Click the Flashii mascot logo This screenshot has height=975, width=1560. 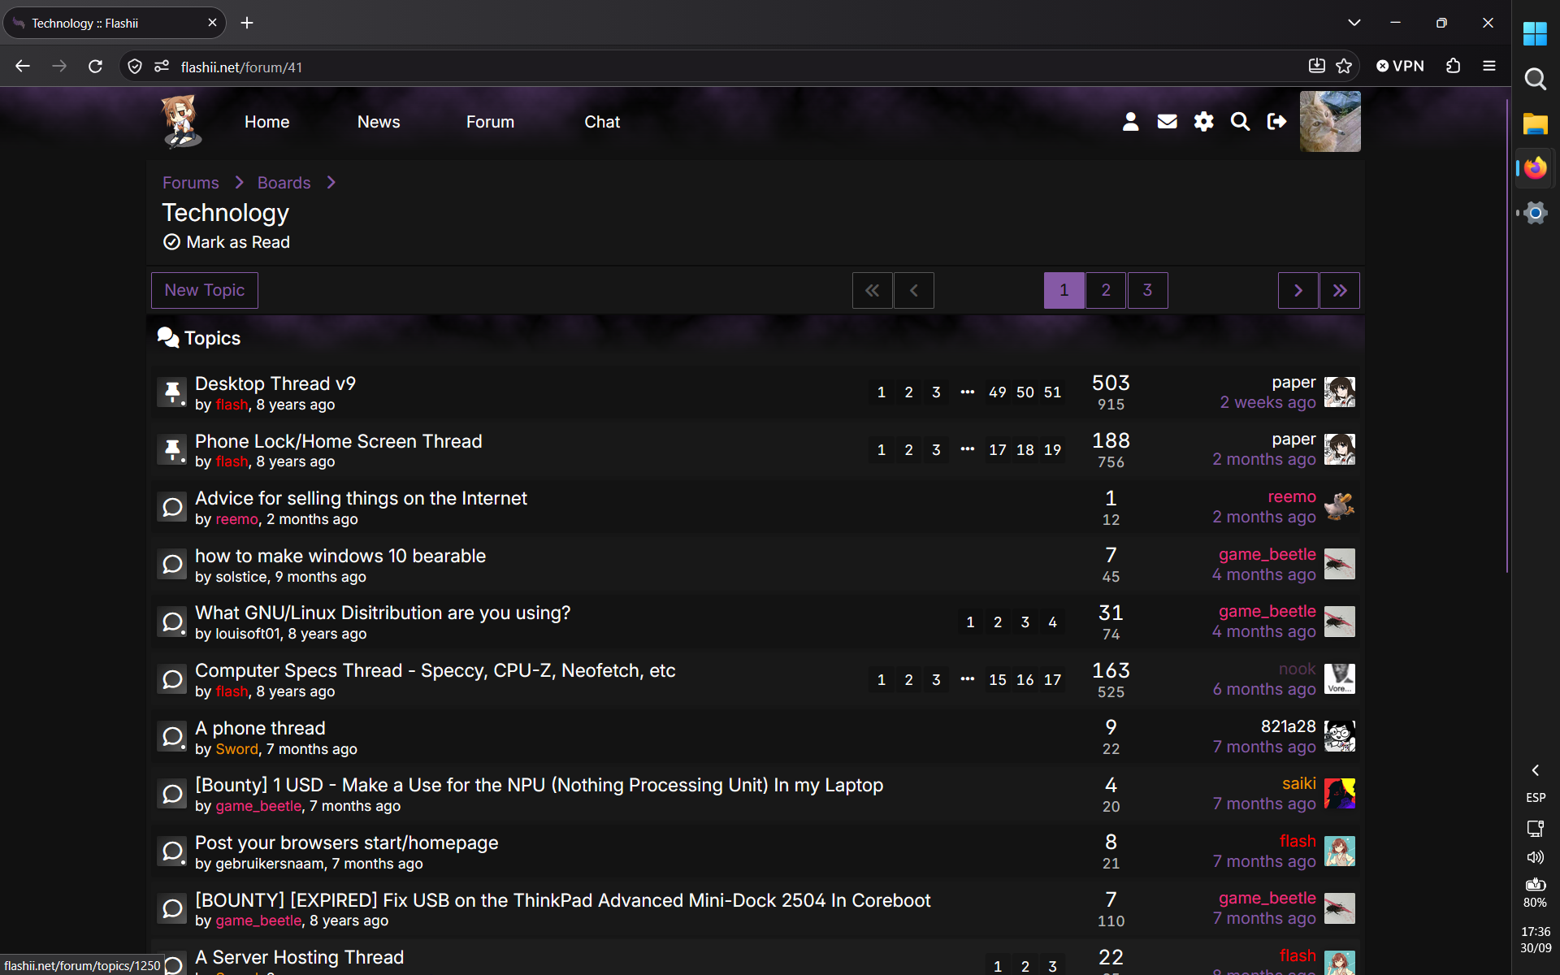coord(180,122)
